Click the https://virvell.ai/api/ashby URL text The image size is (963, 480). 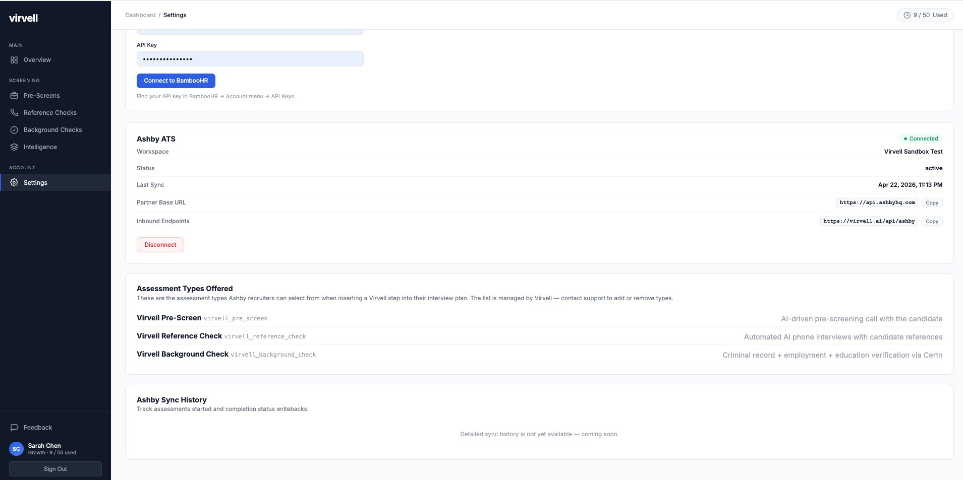[x=869, y=221]
